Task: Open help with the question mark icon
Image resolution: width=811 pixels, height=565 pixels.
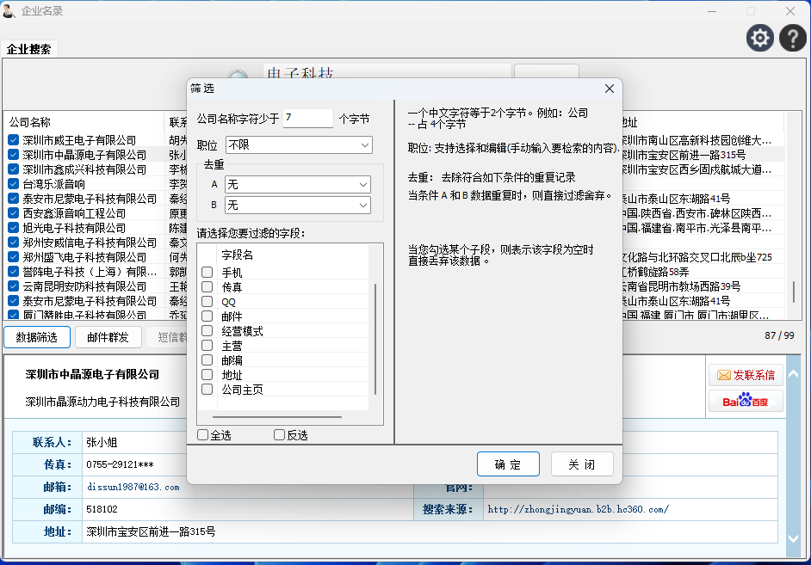Action: pos(792,38)
